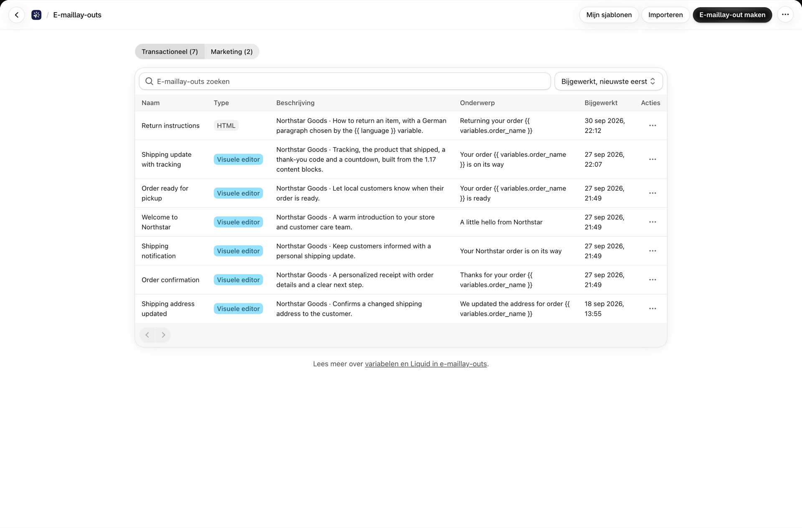Click E-maillay-out maken button
Screen dimensions: 802x528
coord(732,15)
